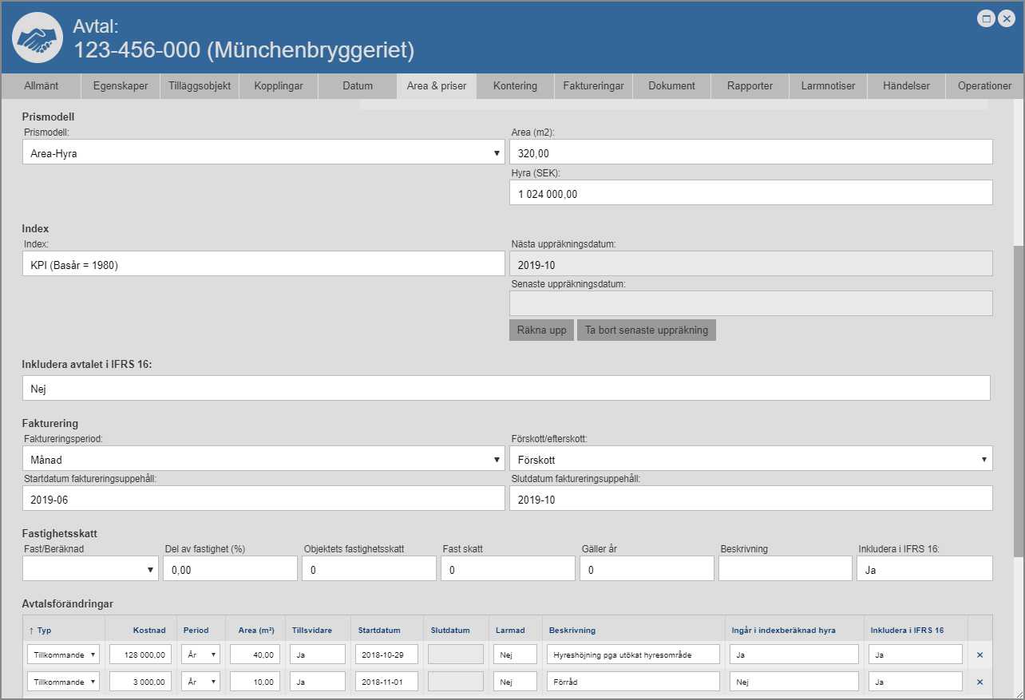Expand the Fast/Beräknad dropdown under Fastighetsskatt
This screenshot has height=700, width=1025.
coord(90,569)
